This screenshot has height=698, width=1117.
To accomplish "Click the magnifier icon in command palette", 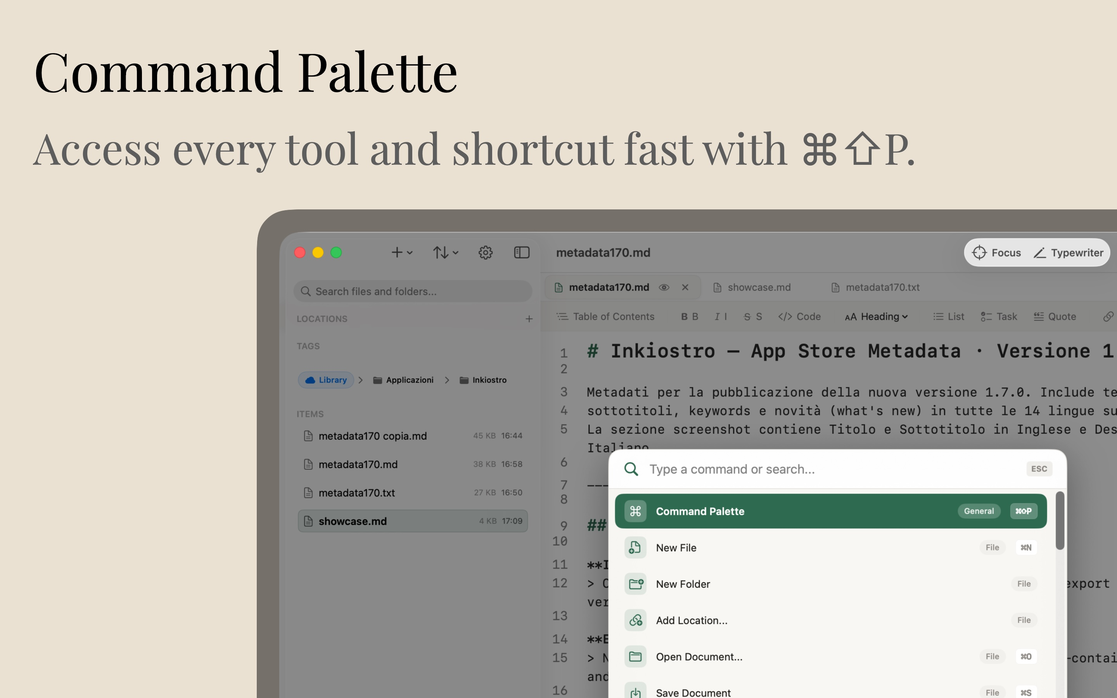I will coord(631,469).
